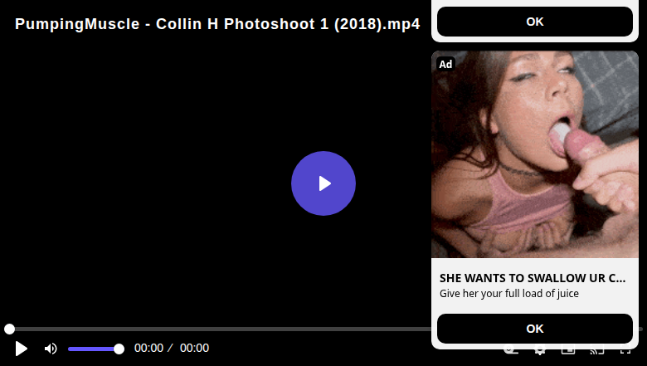
Task: Click OK on the upper ad popup
Action: click(535, 22)
